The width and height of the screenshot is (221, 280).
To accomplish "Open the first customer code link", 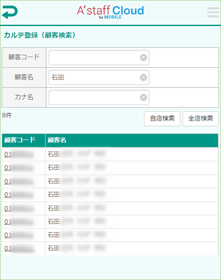I will pyautogui.click(x=19, y=154).
